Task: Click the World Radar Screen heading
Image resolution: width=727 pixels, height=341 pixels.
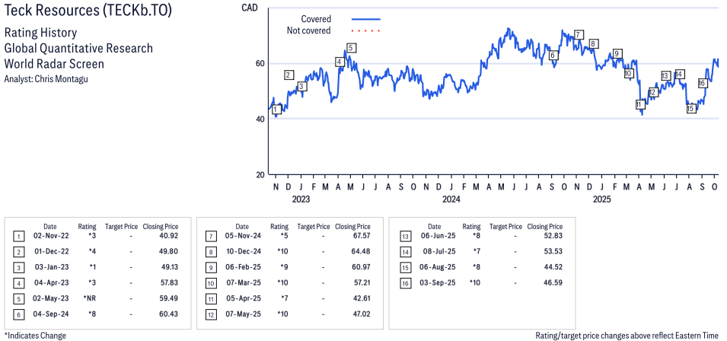Action: pos(54,63)
